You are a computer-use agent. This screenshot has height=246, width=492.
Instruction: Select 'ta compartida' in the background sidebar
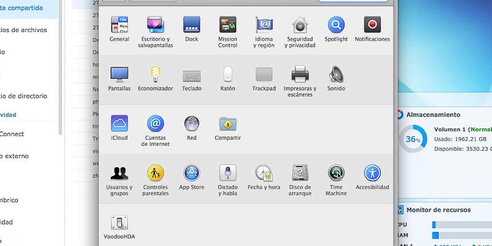point(22,8)
